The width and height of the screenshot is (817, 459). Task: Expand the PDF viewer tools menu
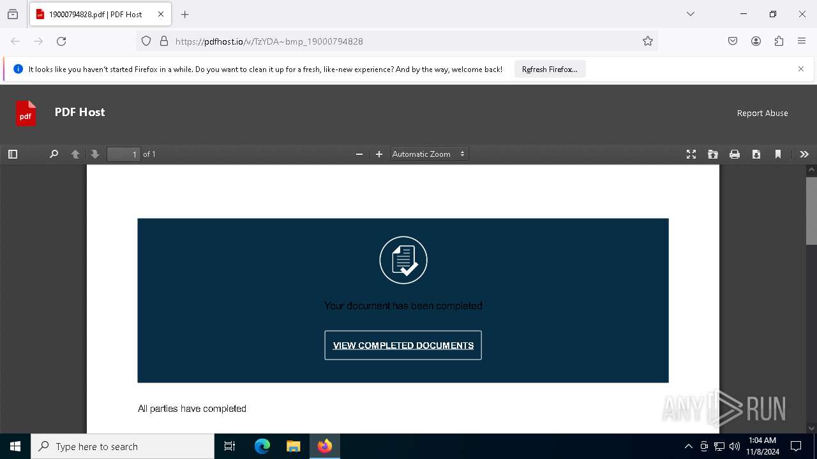tap(804, 154)
